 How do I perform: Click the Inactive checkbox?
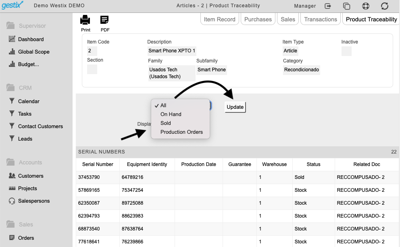pyautogui.click(x=346, y=51)
